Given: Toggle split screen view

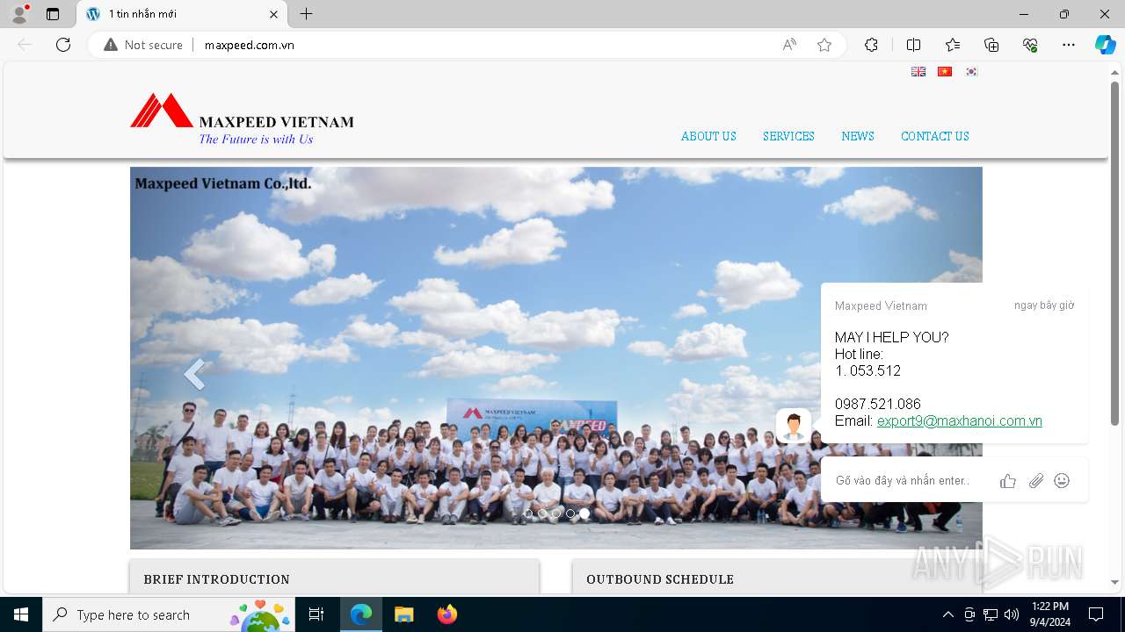Looking at the screenshot, I should [x=913, y=45].
